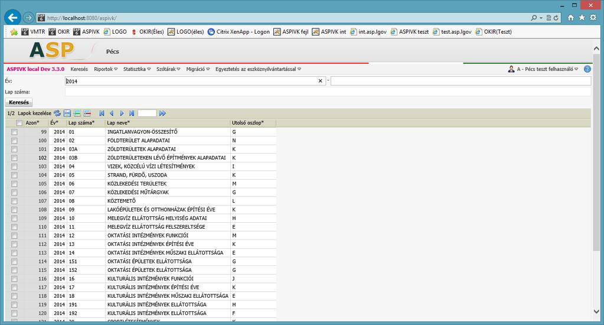The width and height of the screenshot is (604, 325).
Task: Select checkbox for STRAND, FÜRDŐ, USZODA row
Action: (14, 175)
